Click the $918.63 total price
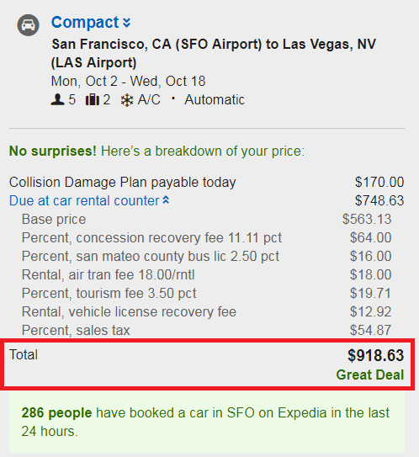 point(375,355)
